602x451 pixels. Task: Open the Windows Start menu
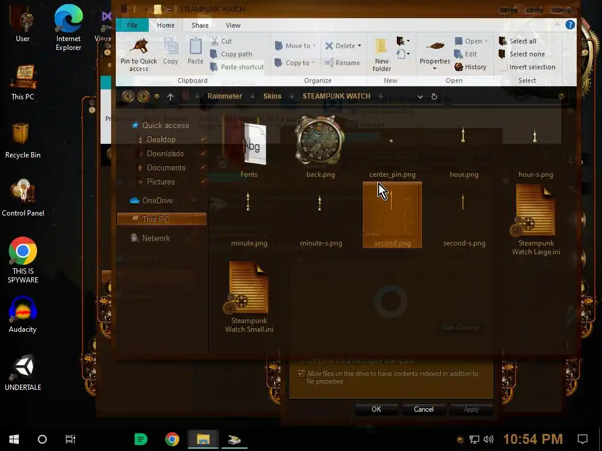[x=14, y=439]
